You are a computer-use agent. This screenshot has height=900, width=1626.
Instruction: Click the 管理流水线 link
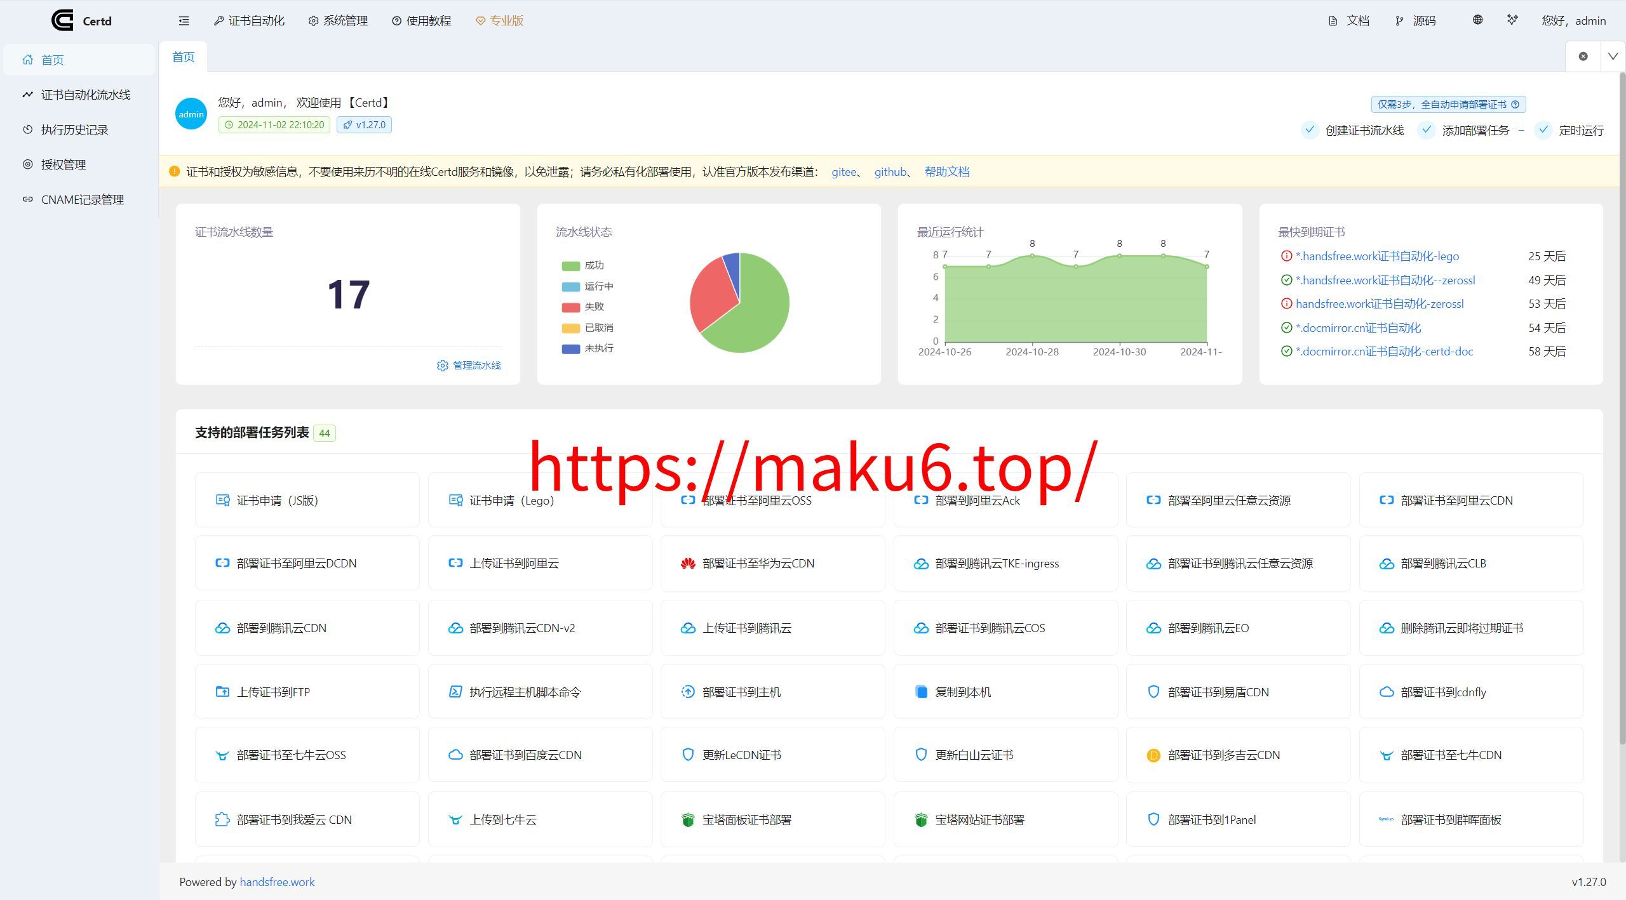click(469, 366)
